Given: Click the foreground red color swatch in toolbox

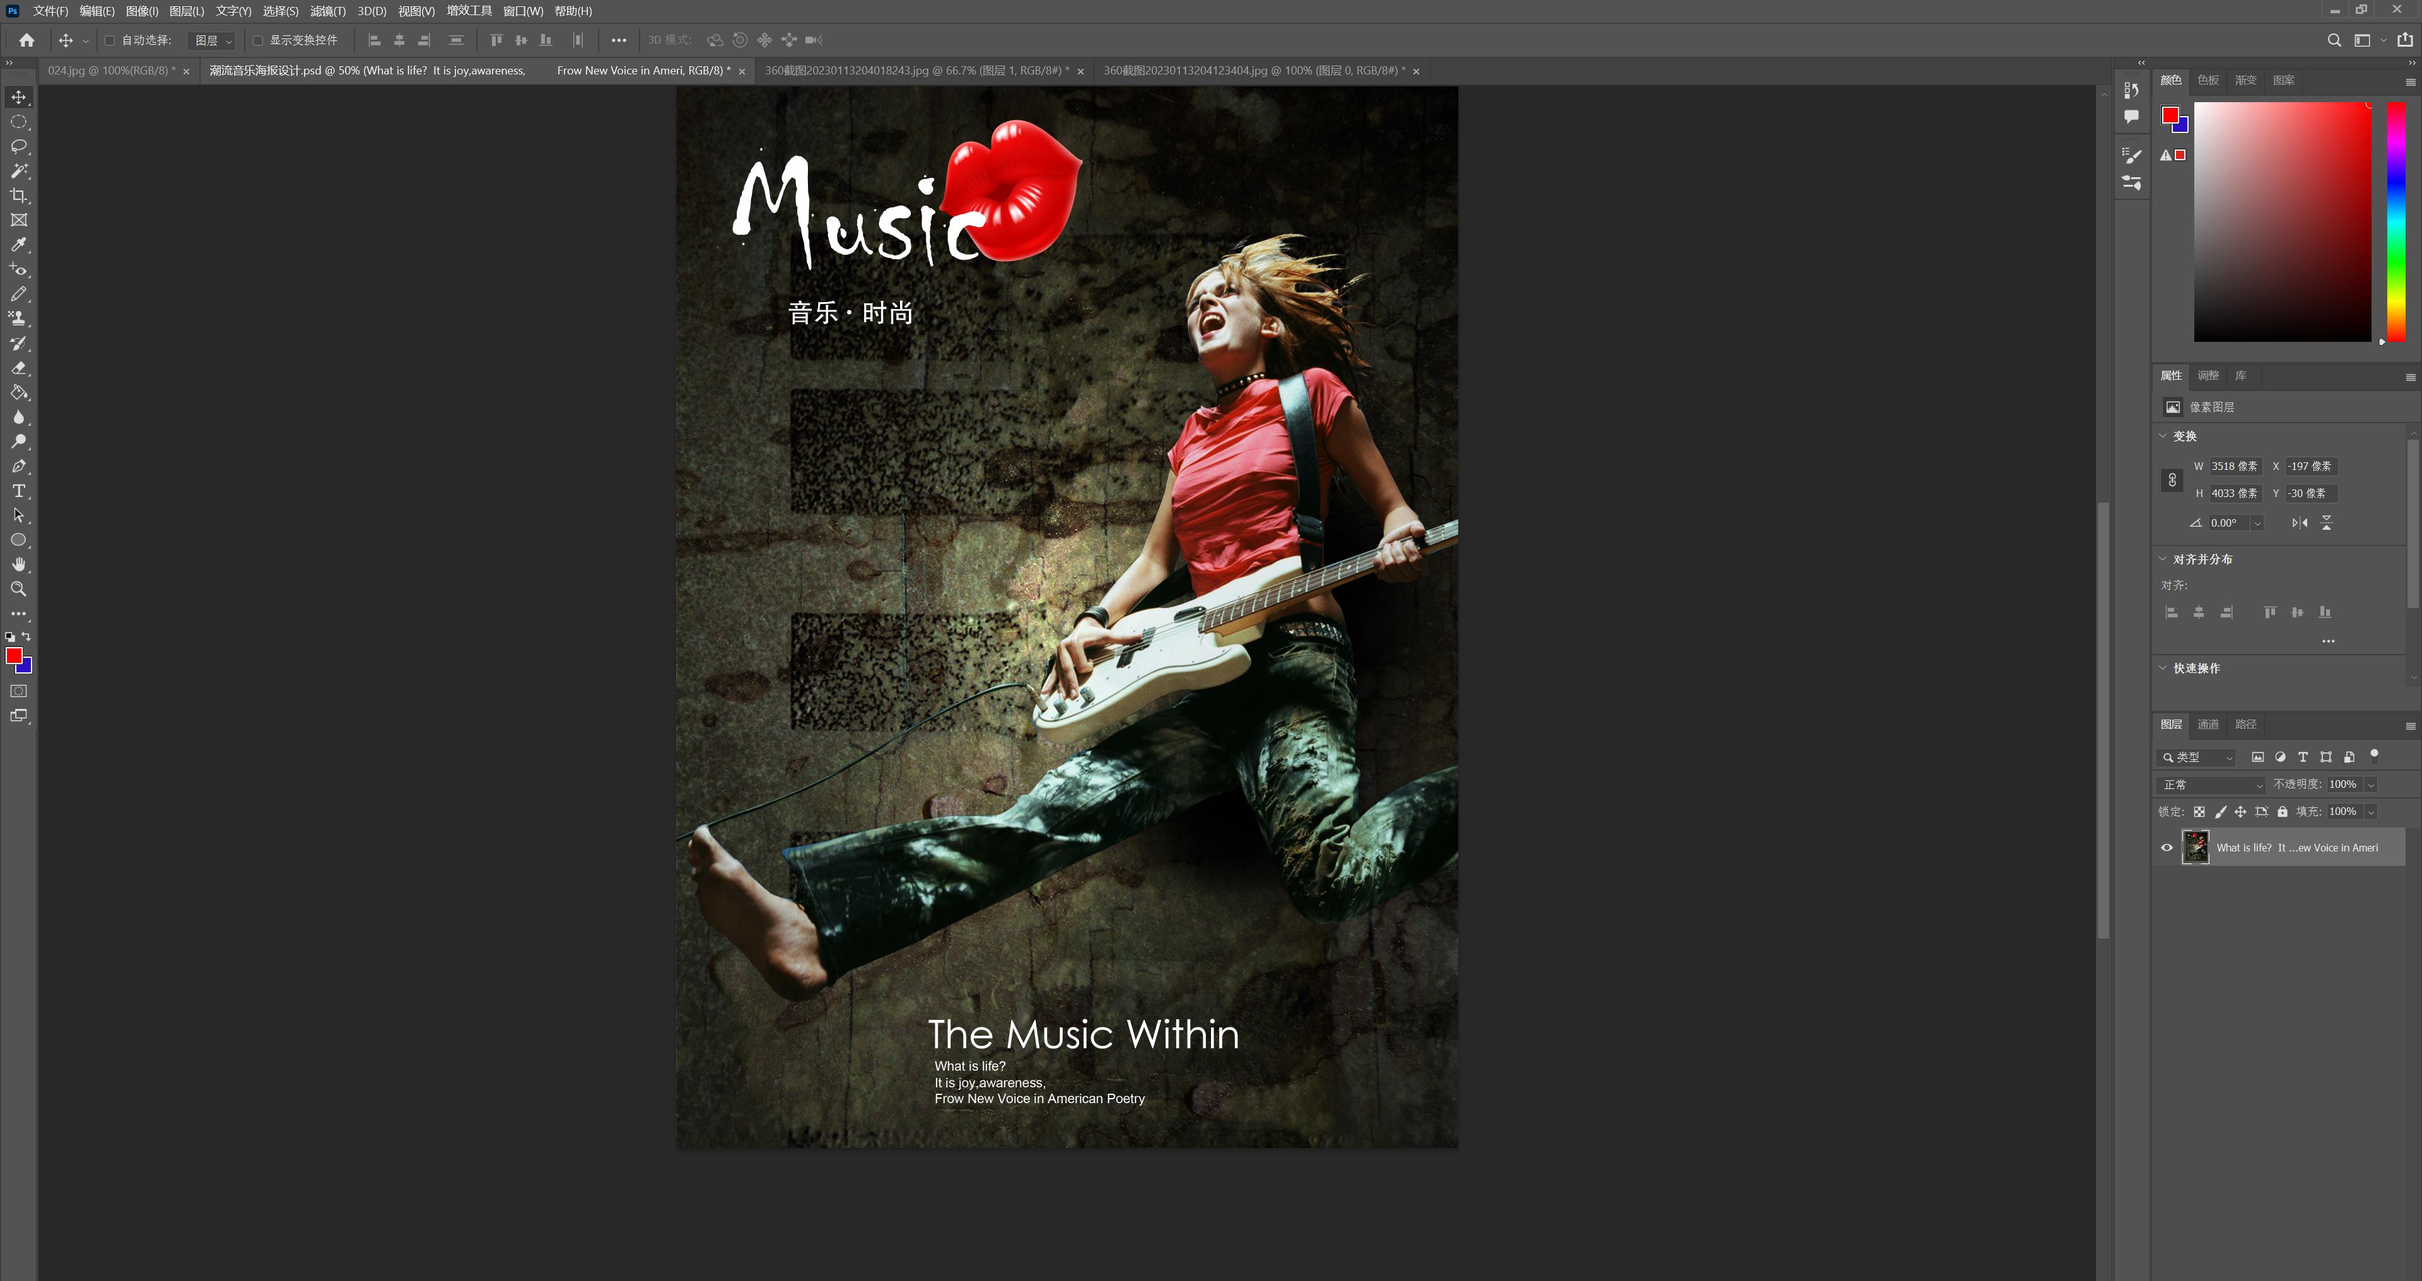Looking at the screenshot, I should (14, 655).
